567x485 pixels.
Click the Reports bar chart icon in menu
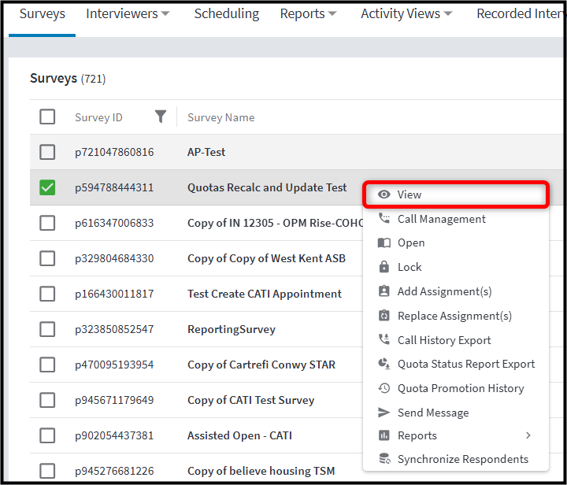[x=384, y=435]
